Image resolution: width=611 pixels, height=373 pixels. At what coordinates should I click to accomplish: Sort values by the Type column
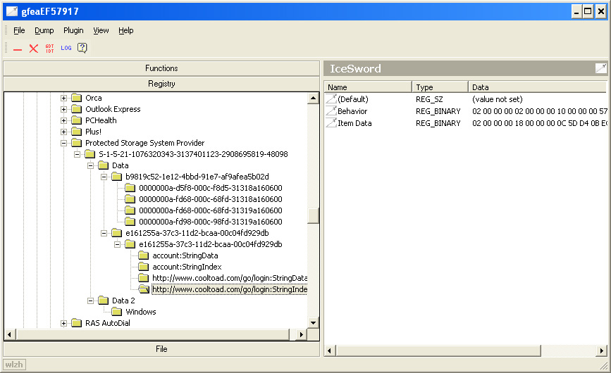point(440,87)
